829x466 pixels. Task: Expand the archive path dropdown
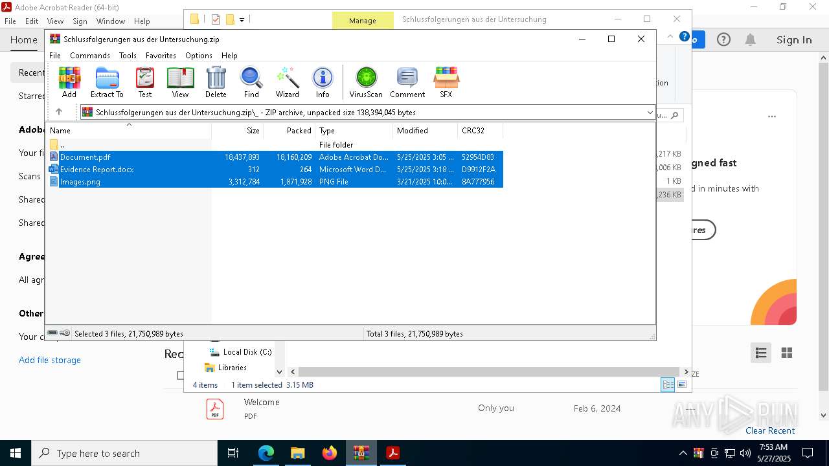pyautogui.click(x=650, y=113)
